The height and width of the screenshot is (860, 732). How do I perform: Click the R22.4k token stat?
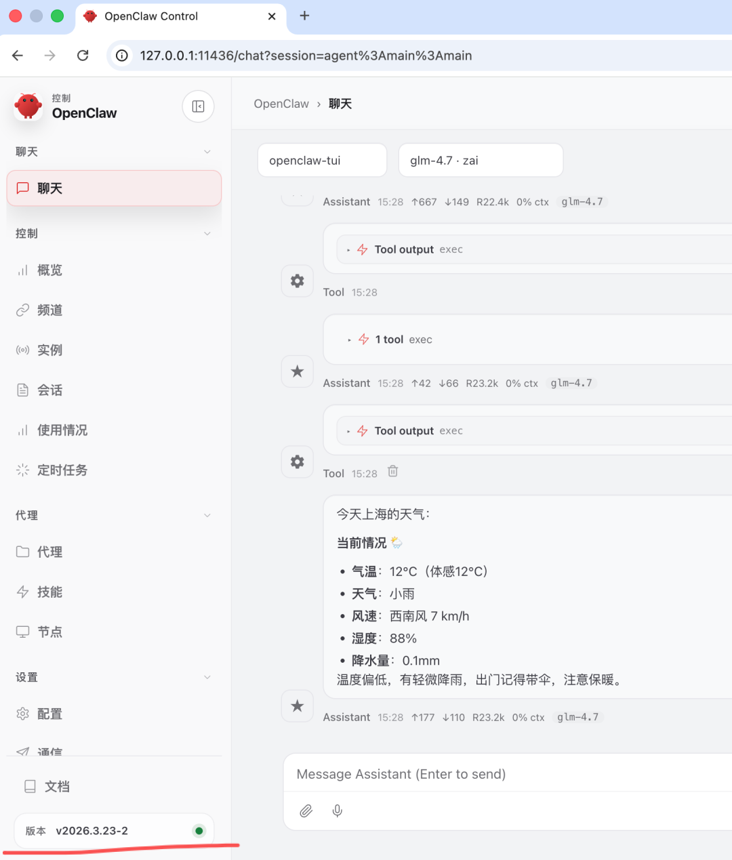pos(493,202)
